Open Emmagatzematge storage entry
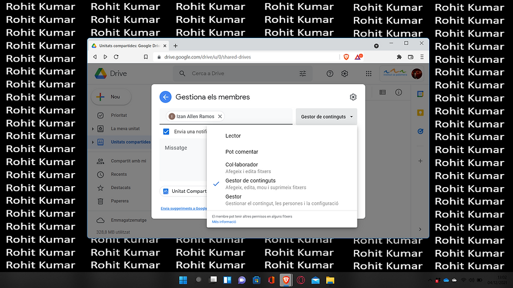This screenshot has height=288, width=513. click(x=129, y=220)
